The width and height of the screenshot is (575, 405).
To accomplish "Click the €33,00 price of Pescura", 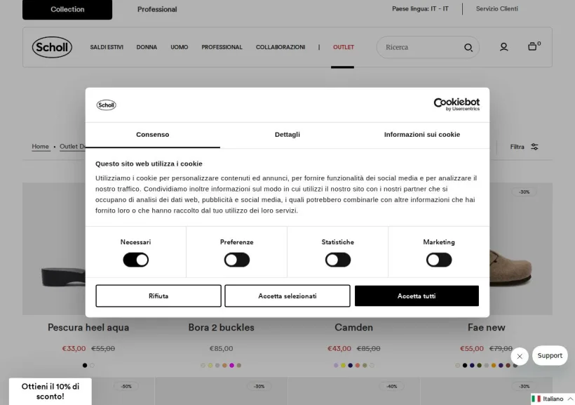I will [74, 348].
